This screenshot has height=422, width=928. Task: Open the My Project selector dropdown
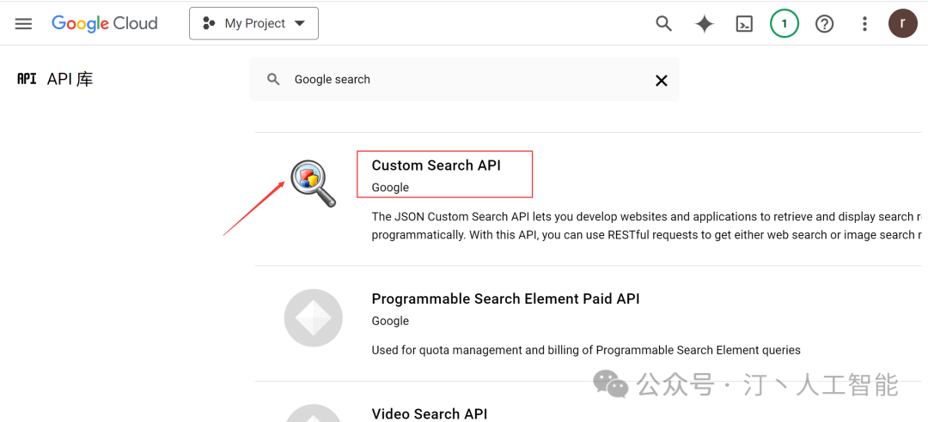click(x=253, y=24)
